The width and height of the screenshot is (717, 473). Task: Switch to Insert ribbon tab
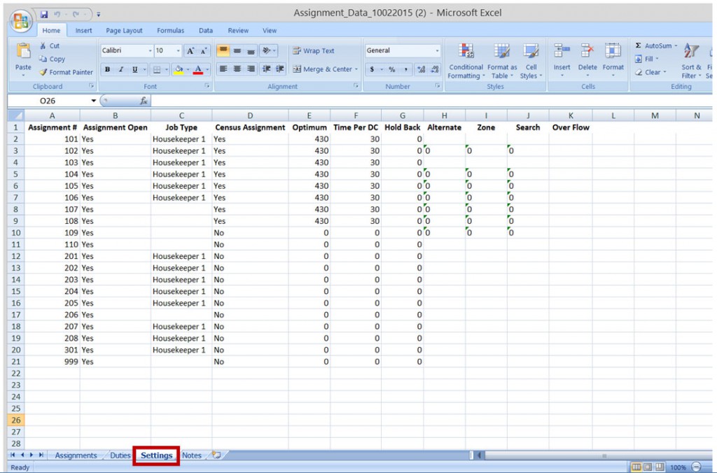click(x=83, y=31)
